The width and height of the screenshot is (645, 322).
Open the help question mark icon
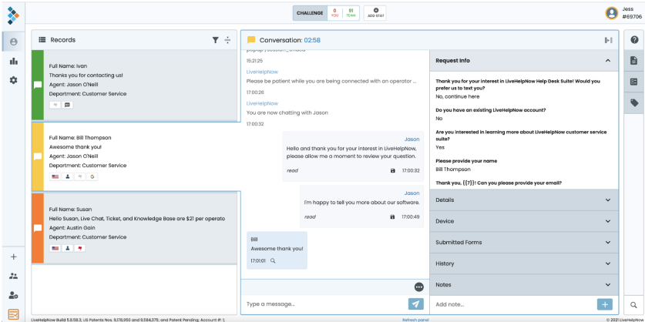coord(634,40)
